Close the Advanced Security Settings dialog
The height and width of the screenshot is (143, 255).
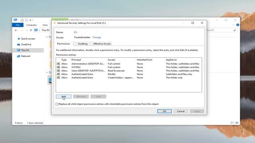pos(202,23)
